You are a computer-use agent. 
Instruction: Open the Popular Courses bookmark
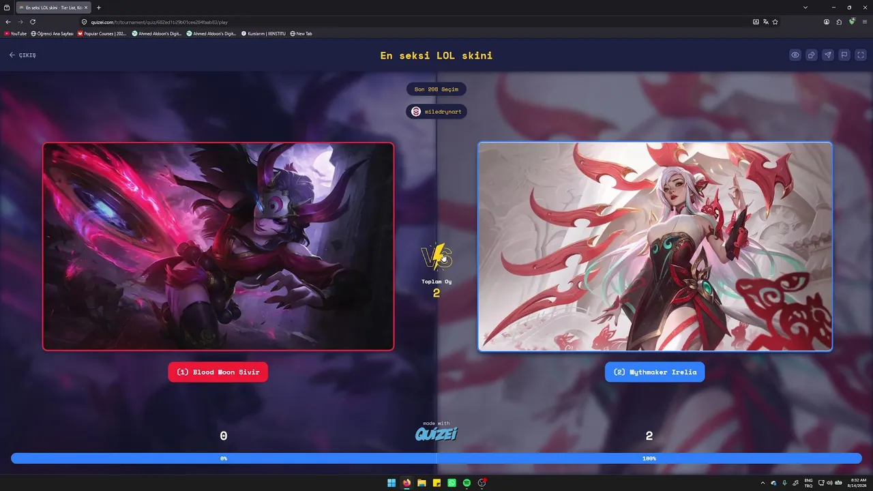102,33
